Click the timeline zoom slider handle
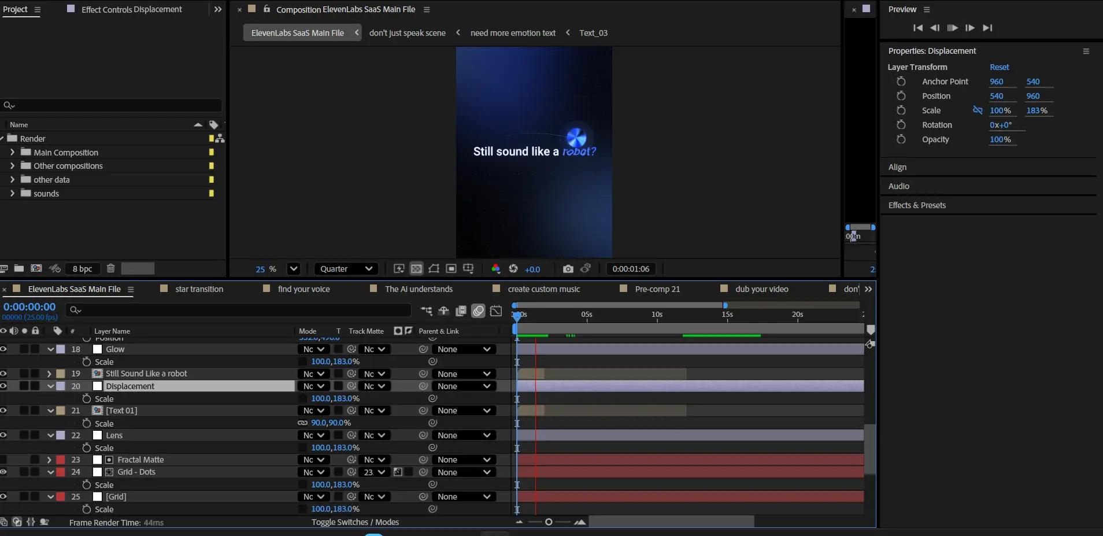The image size is (1103, 536). [x=549, y=522]
